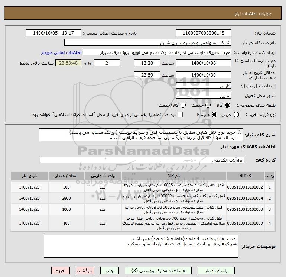Click the نام کالا column header

pyautogui.click(x=174, y=176)
